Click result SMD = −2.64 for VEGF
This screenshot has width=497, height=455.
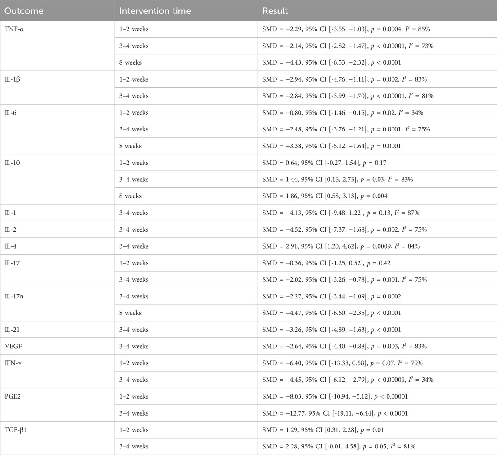coord(377,346)
